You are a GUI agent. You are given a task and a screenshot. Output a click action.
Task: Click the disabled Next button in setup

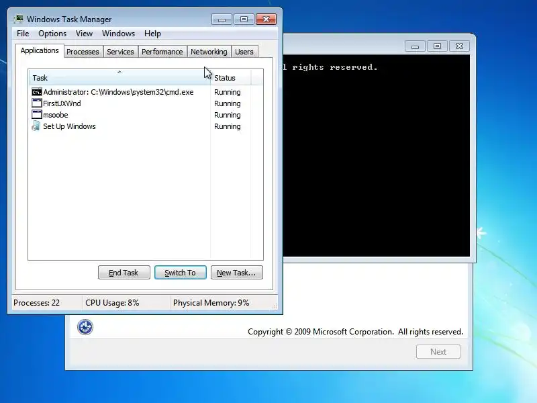[438, 351]
